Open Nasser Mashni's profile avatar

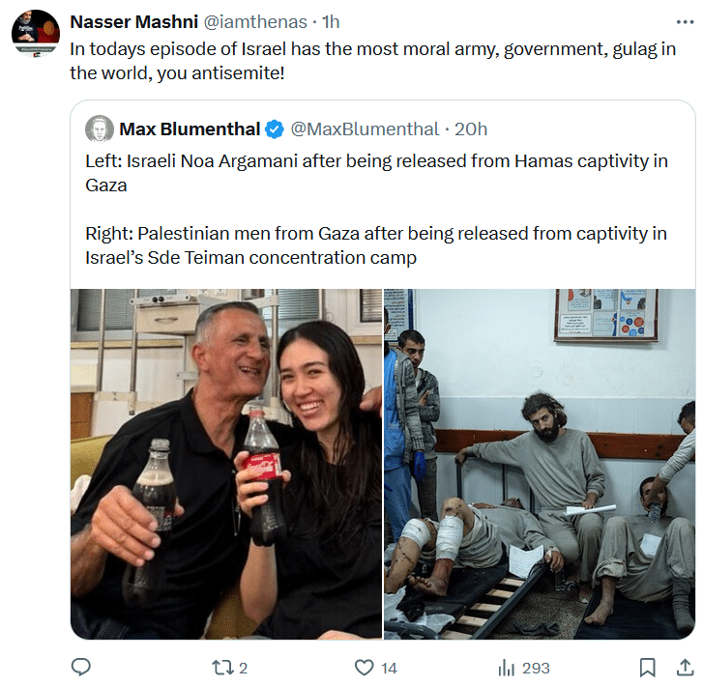pyautogui.click(x=36, y=33)
